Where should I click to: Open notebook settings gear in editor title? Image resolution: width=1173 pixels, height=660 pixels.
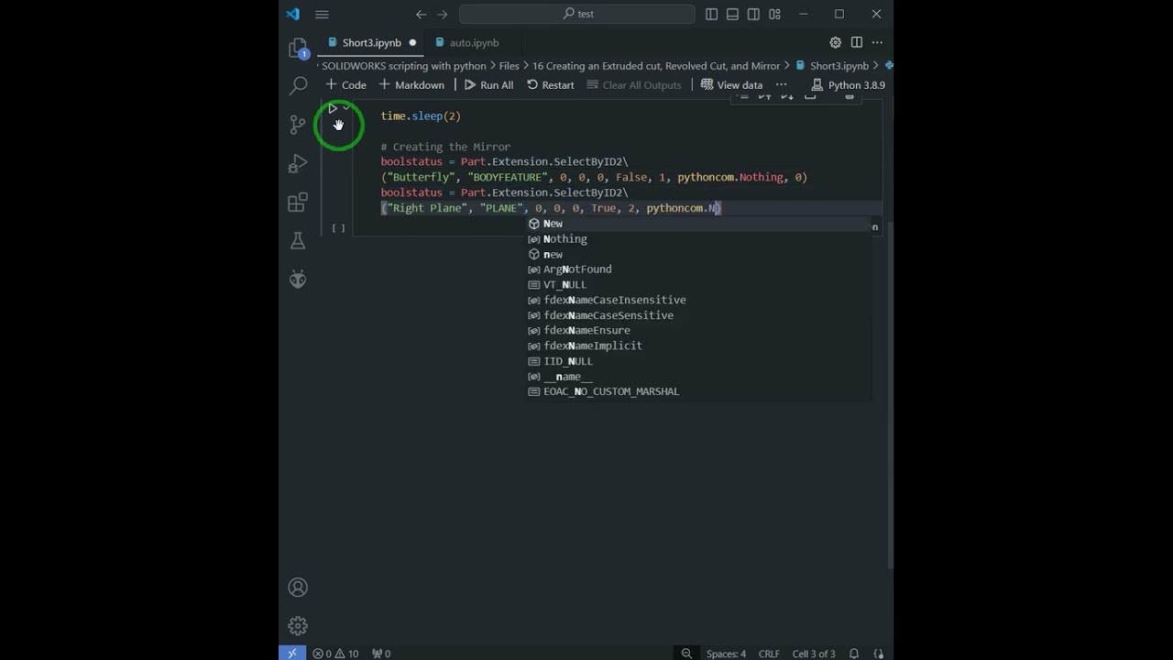pyautogui.click(x=835, y=42)
